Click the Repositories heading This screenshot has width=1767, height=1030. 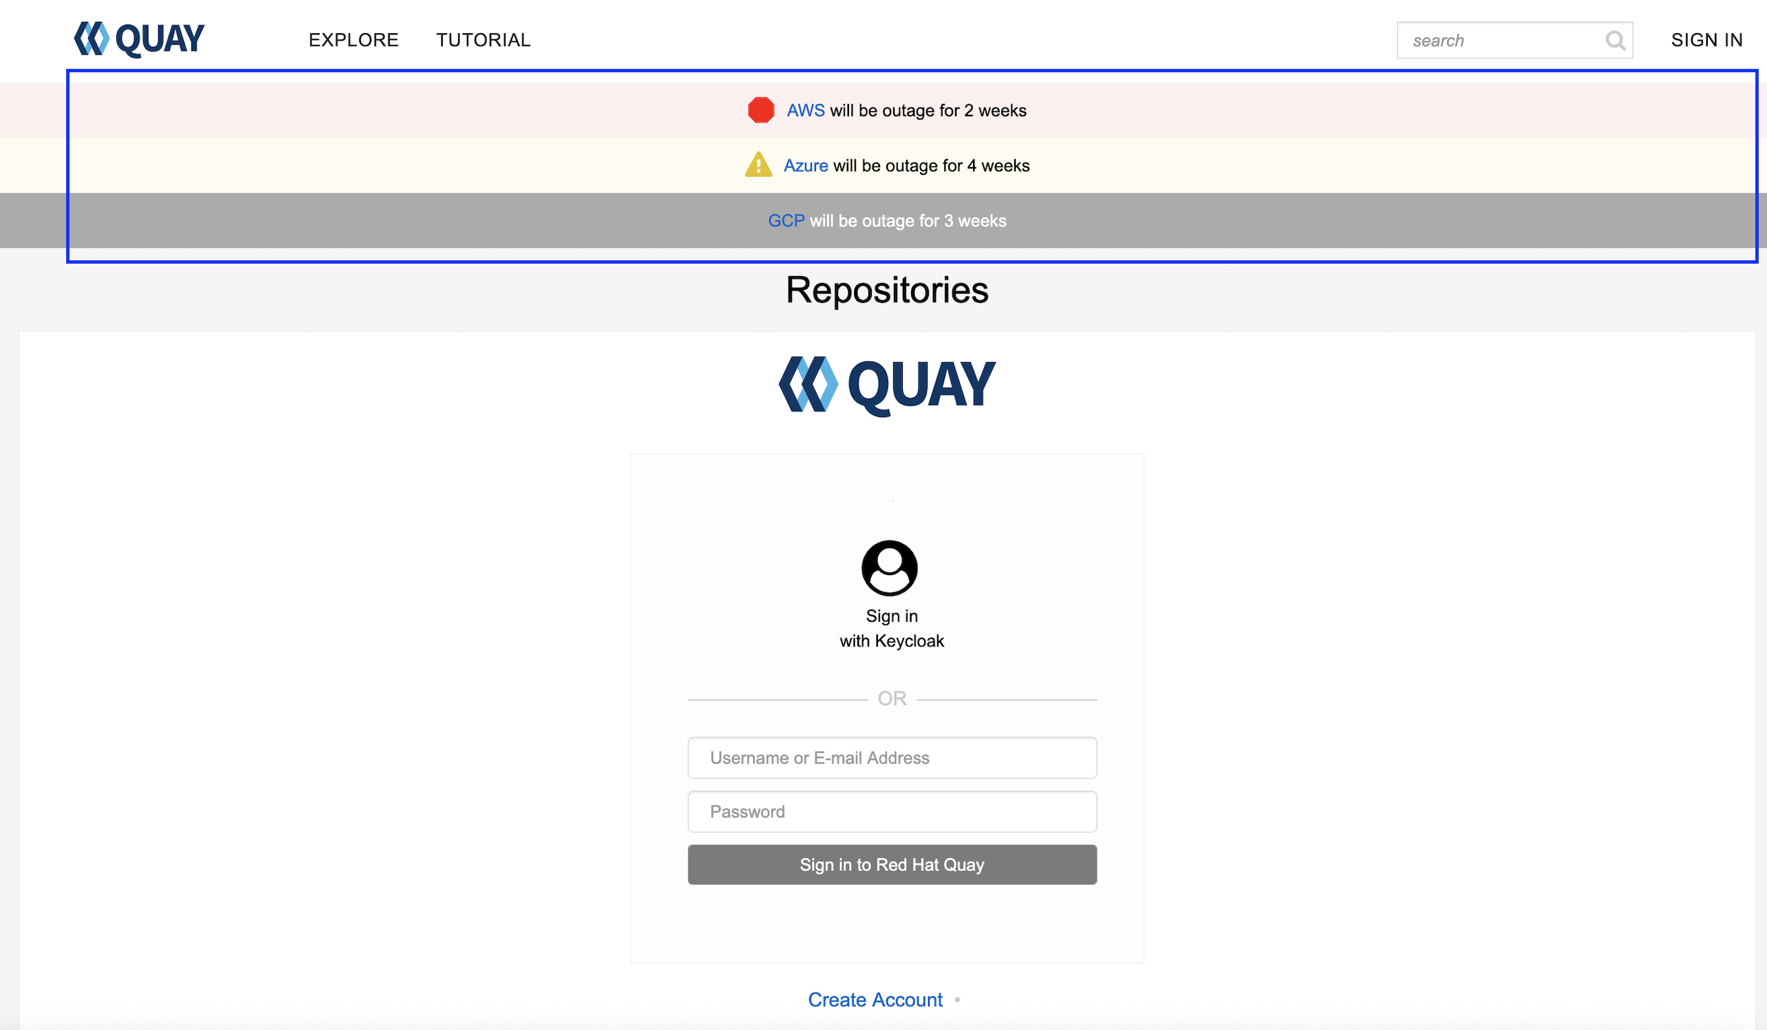click(x=887, y=291)
